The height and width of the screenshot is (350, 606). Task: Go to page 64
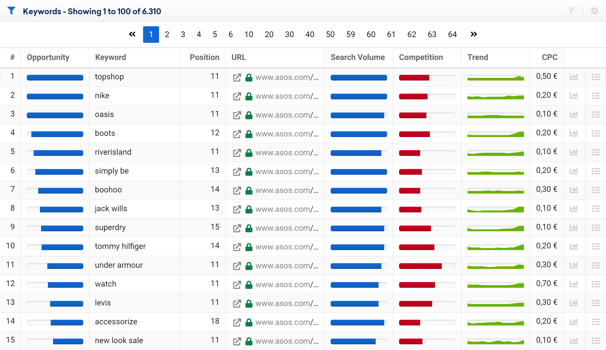(452, 35)
